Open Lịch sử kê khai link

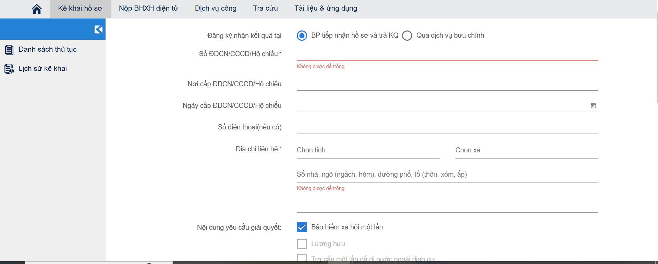pos(43,69)
